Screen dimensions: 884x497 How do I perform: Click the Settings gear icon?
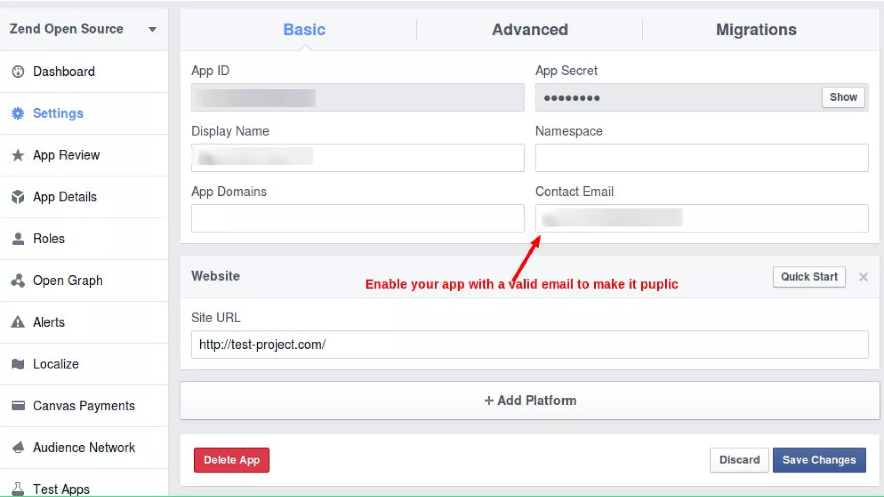(18, 113)
